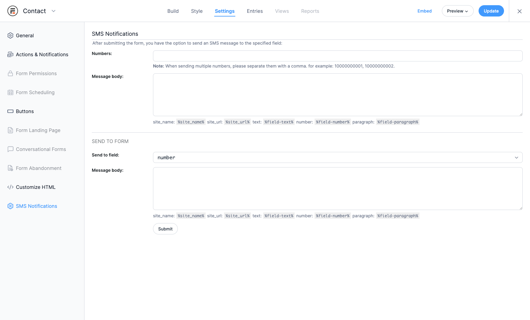Viewport: 530px width, 320px height.
Task: Open the Entries tab
Action: point(255,11)
